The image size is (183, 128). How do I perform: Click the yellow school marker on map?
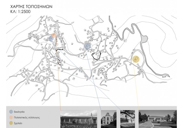pyautogui.click(x=136, y=59)
